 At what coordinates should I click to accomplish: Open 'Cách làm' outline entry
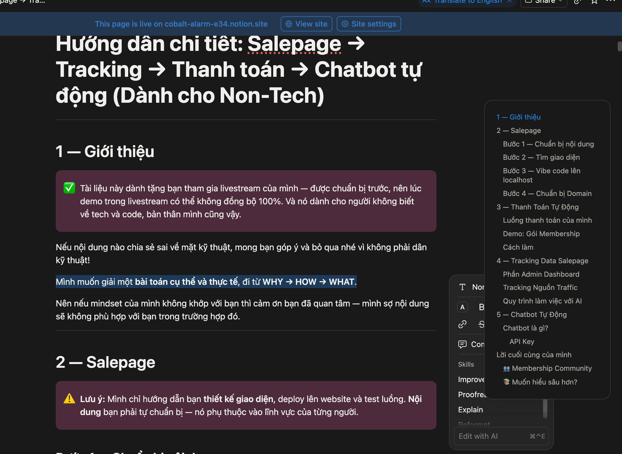click(518, 247)
